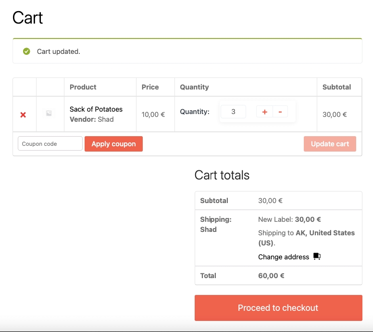Click into the Coupon code field
Screen dimensions: 373x332
click(x=50, y=143)
